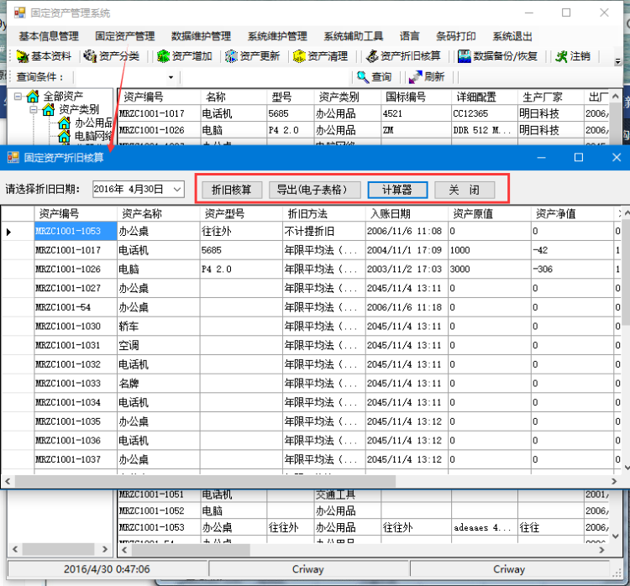Open the 条码打印 menu
The image size is (630, 586).
(455, 36)
